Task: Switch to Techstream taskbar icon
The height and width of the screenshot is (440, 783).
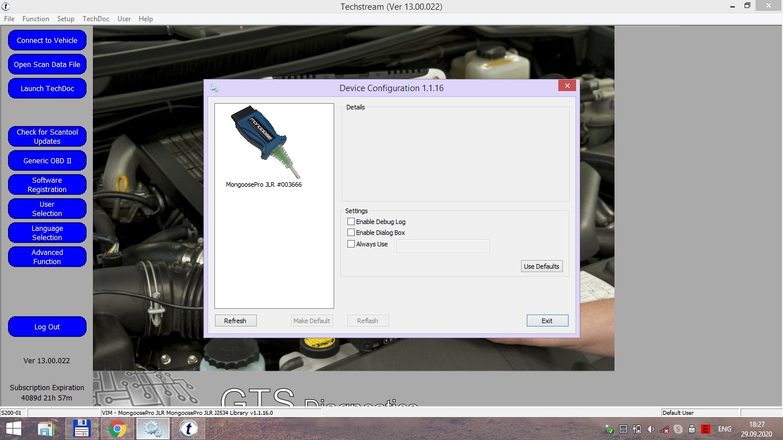Action: [x=188, y=429]
